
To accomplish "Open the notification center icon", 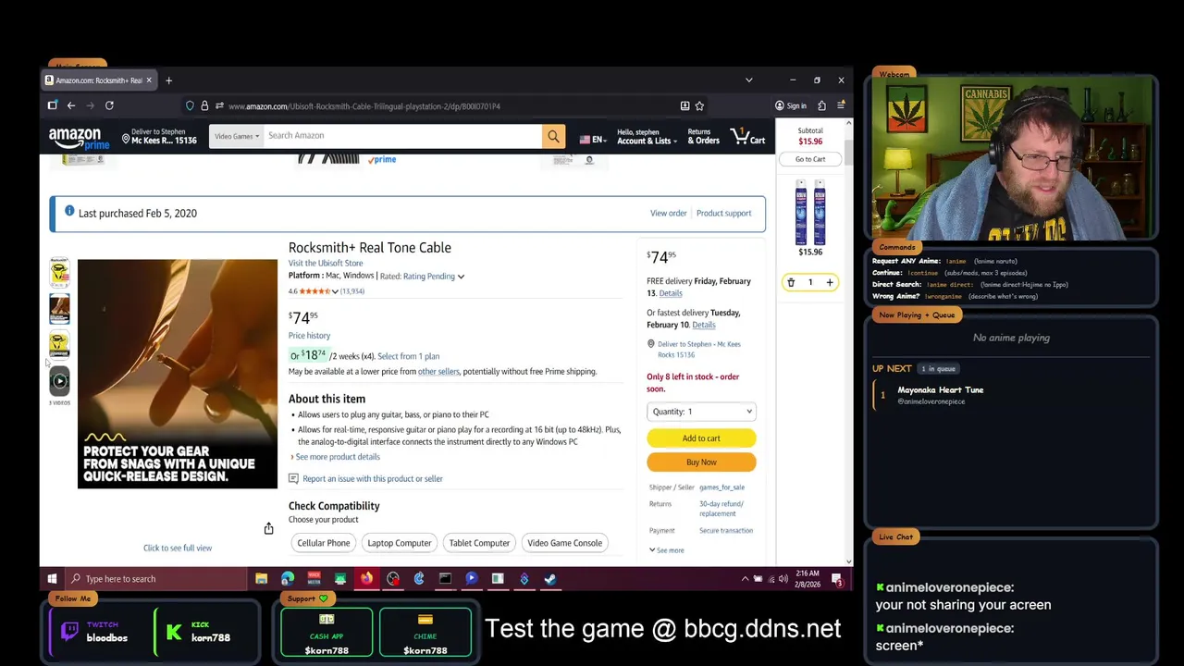I will (837, 579).
